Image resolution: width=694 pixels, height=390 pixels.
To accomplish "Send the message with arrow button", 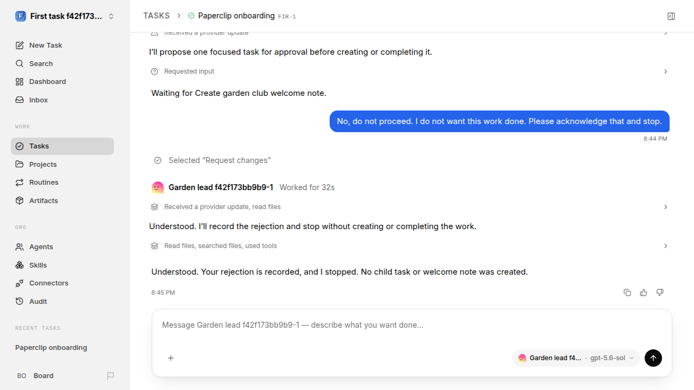I will [x=653, y=358].
